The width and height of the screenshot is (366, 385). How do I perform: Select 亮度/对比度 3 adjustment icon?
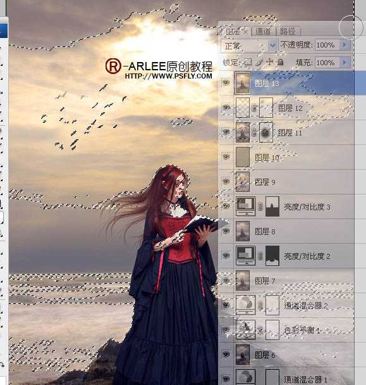click(x=245, y=206)
